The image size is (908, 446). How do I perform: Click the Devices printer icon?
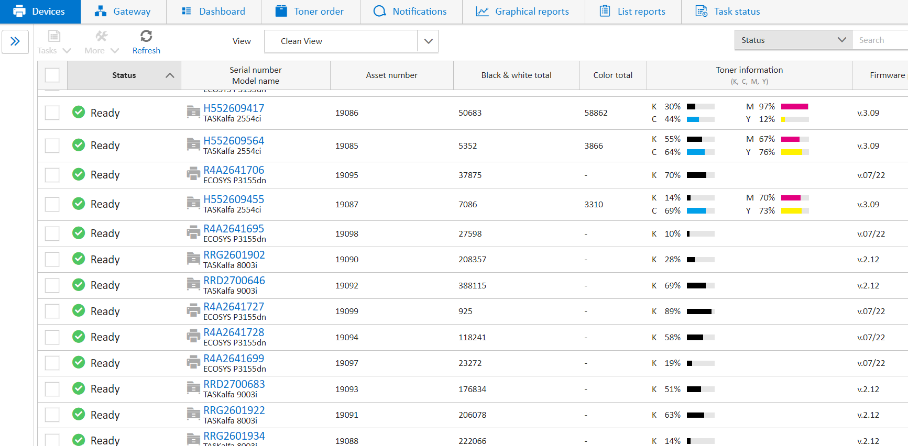[x=19, y=11]
